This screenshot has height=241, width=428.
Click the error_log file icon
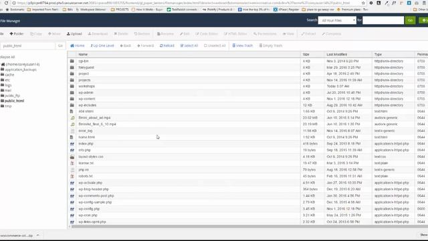72,131
